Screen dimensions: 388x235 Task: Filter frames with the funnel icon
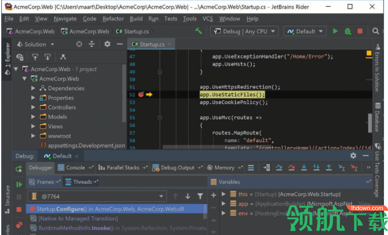tap(200, 196)
